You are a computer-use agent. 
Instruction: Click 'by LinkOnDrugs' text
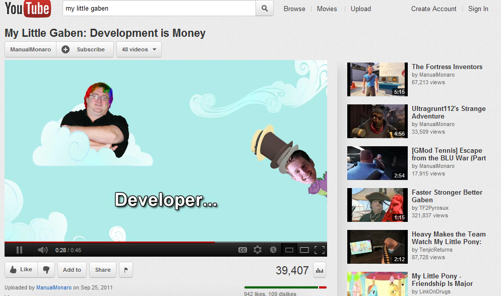431,291
